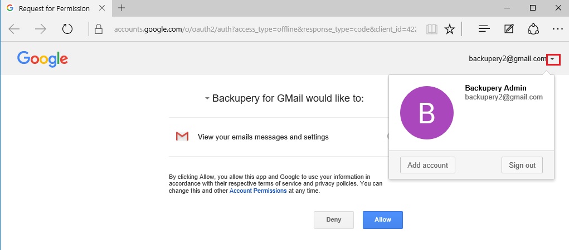Click the padlock site security icon
Viewport: 569px width, 250px height.
pos(98,29)
